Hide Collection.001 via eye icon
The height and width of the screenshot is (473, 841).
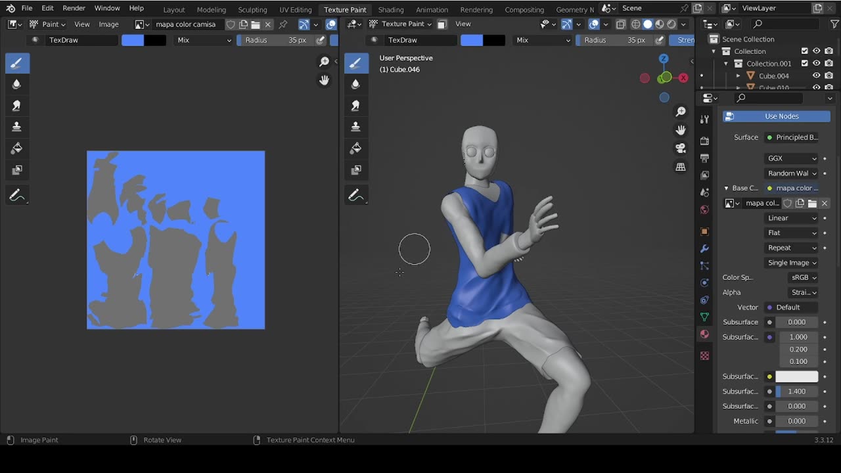(817, 64)
